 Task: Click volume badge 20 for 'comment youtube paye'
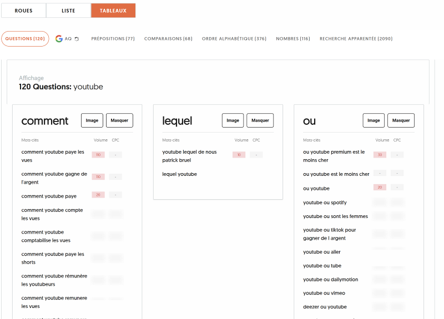[x=98, y=195]
